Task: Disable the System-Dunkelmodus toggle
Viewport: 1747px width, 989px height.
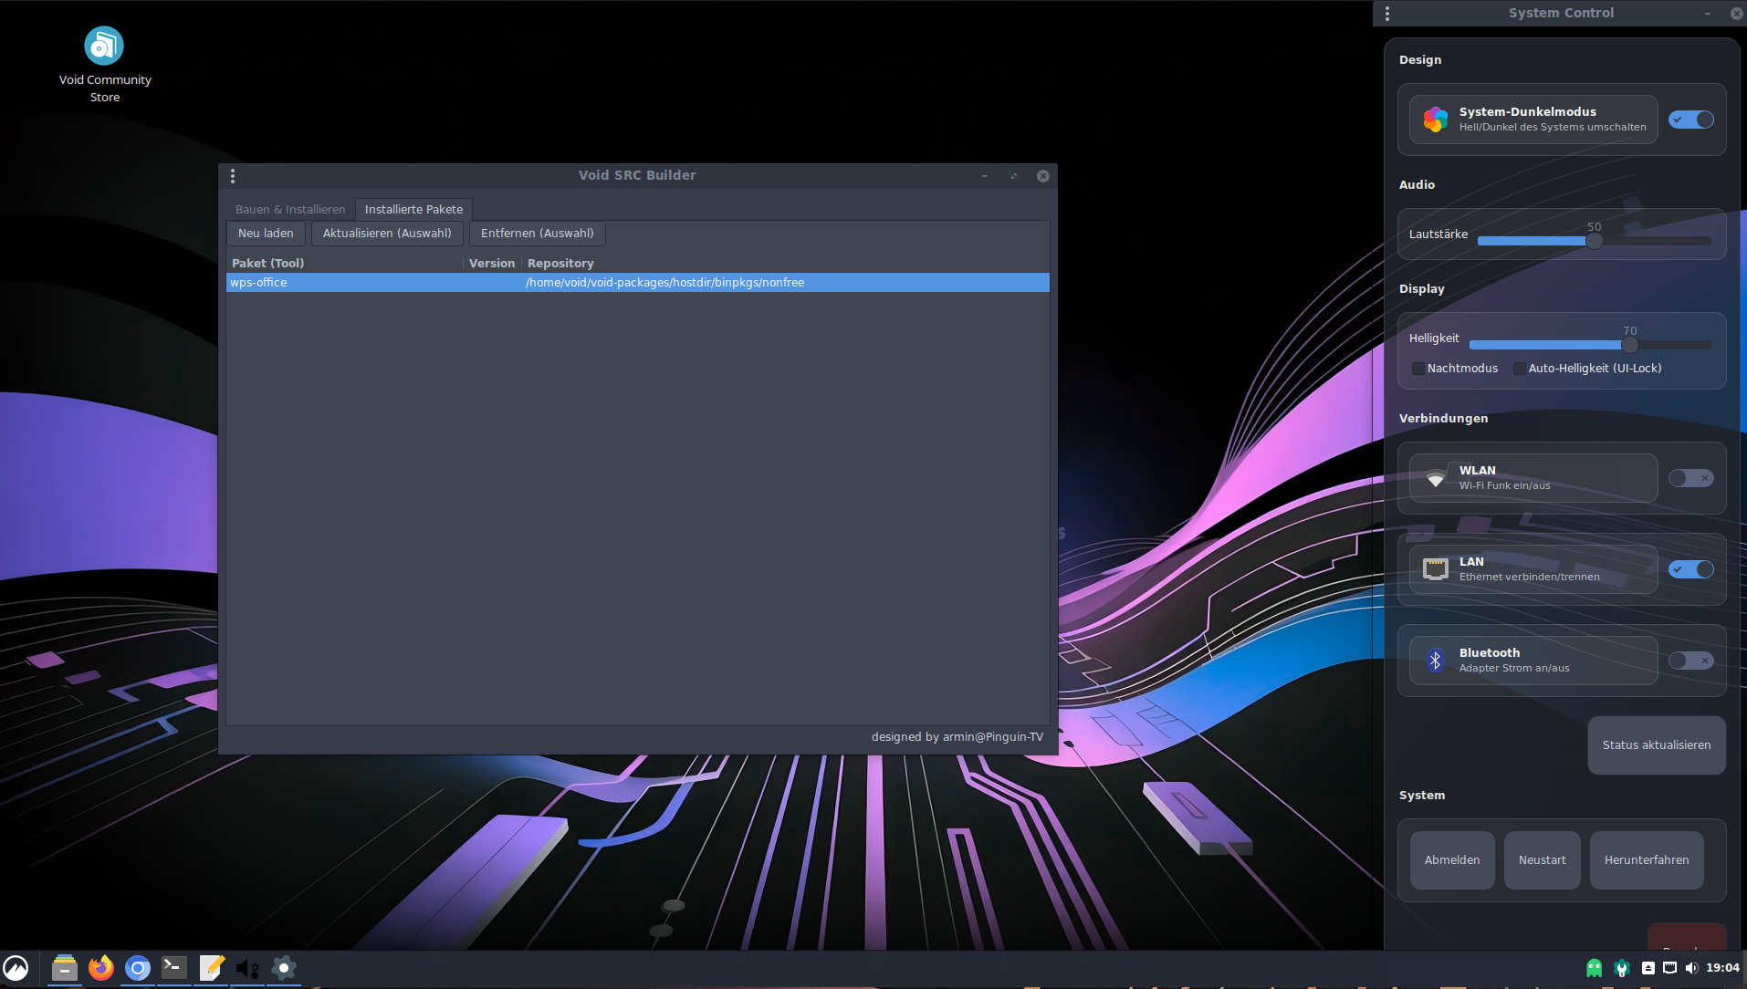Action: pyautogui.click(x=1690, y=120)
